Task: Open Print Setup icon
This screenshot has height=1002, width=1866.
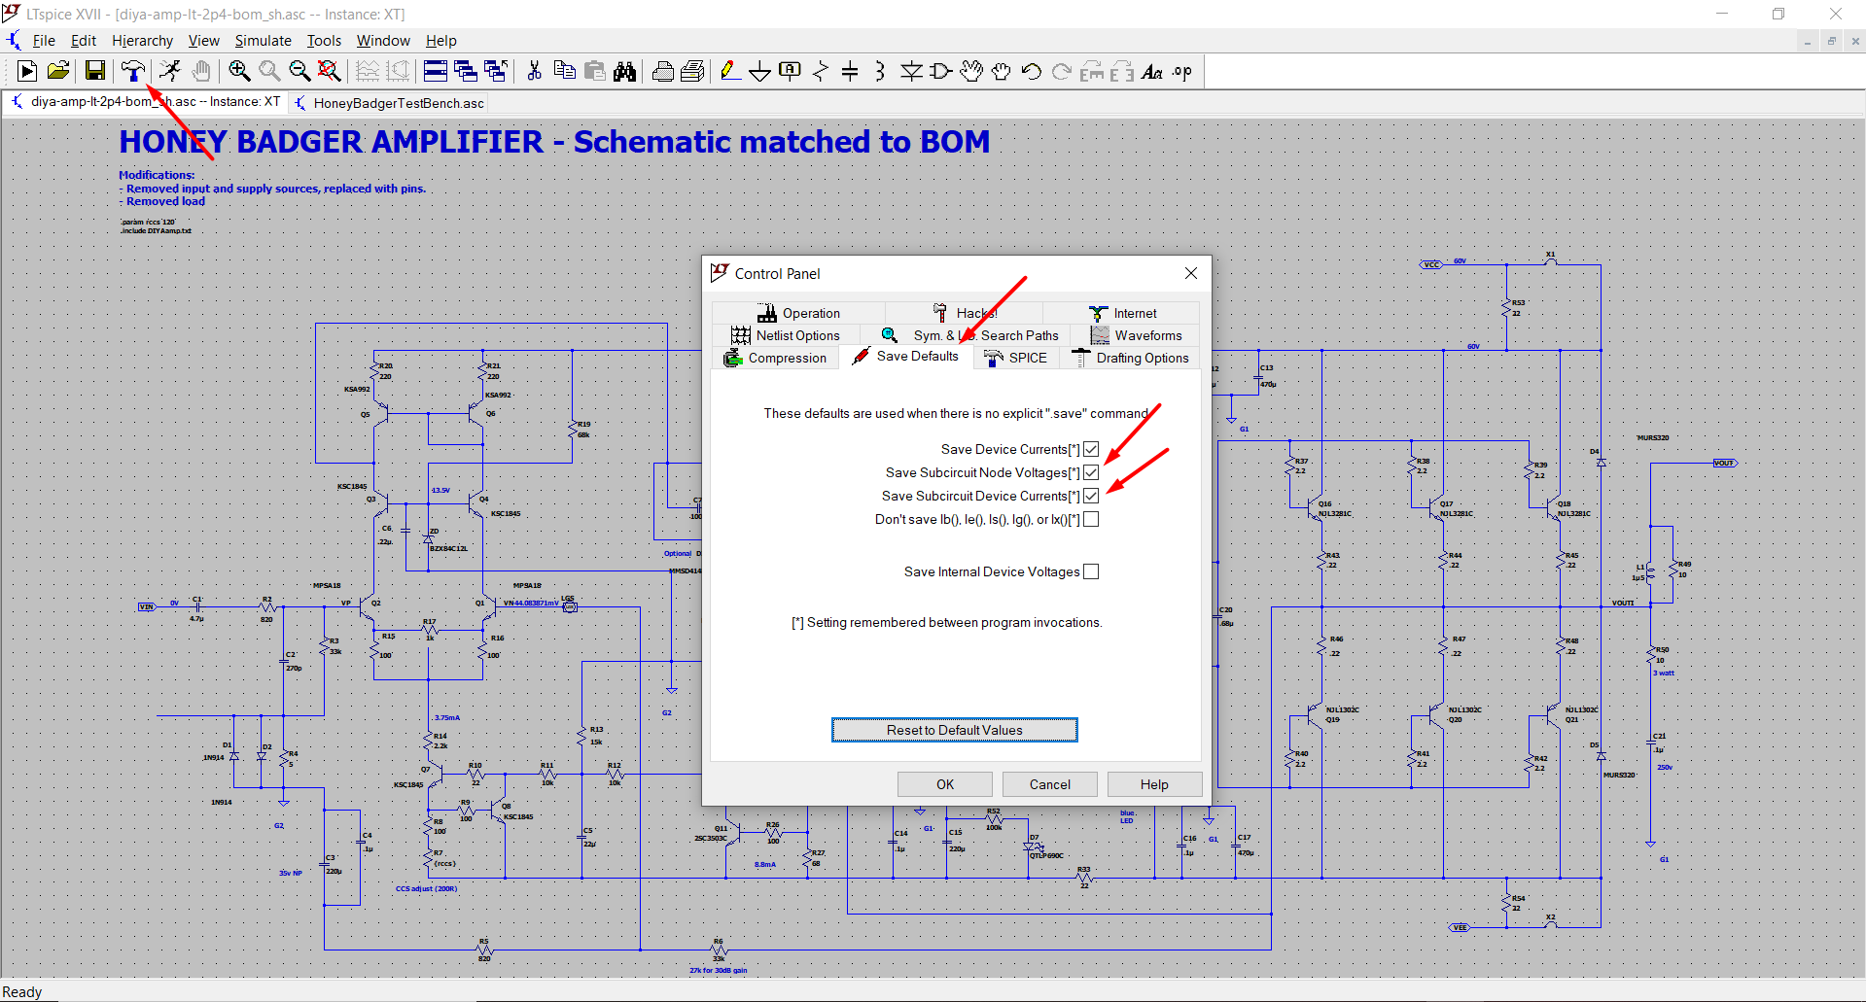Action: pos(693,71)
